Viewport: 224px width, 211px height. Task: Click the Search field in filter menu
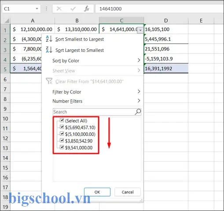[97, 112]
